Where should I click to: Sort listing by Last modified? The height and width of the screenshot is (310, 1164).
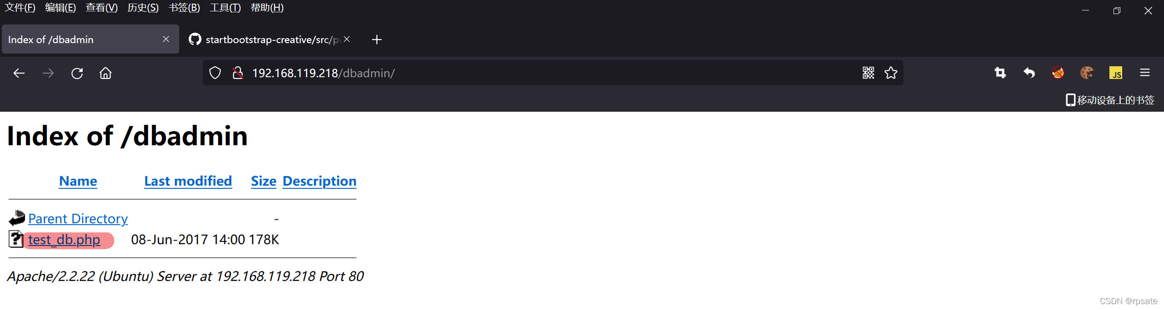point(188,181)
